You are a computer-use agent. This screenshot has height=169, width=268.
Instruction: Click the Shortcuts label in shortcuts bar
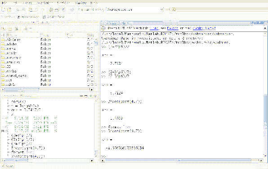click(7, 17)
